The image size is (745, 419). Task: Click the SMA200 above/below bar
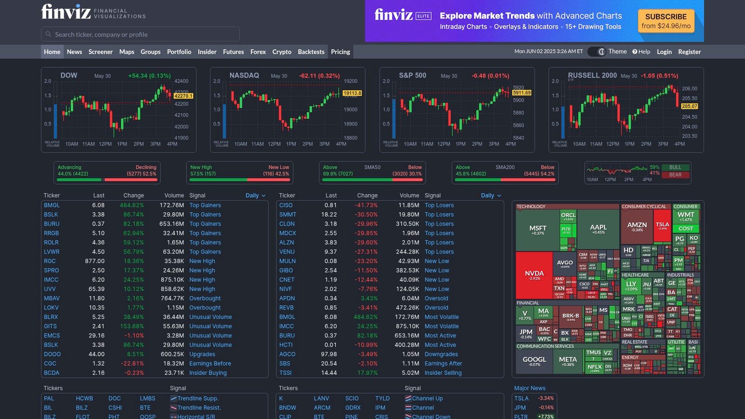tap(505, 179)
